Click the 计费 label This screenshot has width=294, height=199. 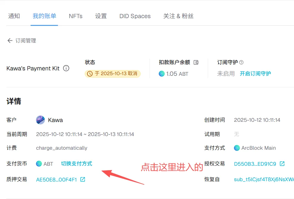tap(11, 148)
